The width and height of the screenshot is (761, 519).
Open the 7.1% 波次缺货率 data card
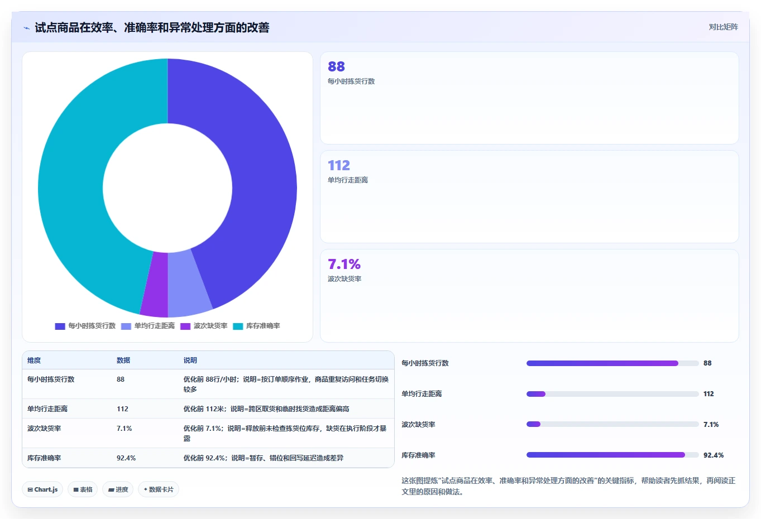click(529, 296)
